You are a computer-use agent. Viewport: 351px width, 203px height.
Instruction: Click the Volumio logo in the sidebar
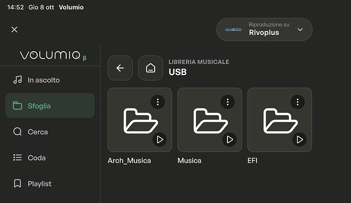click(x=53, y=55)
